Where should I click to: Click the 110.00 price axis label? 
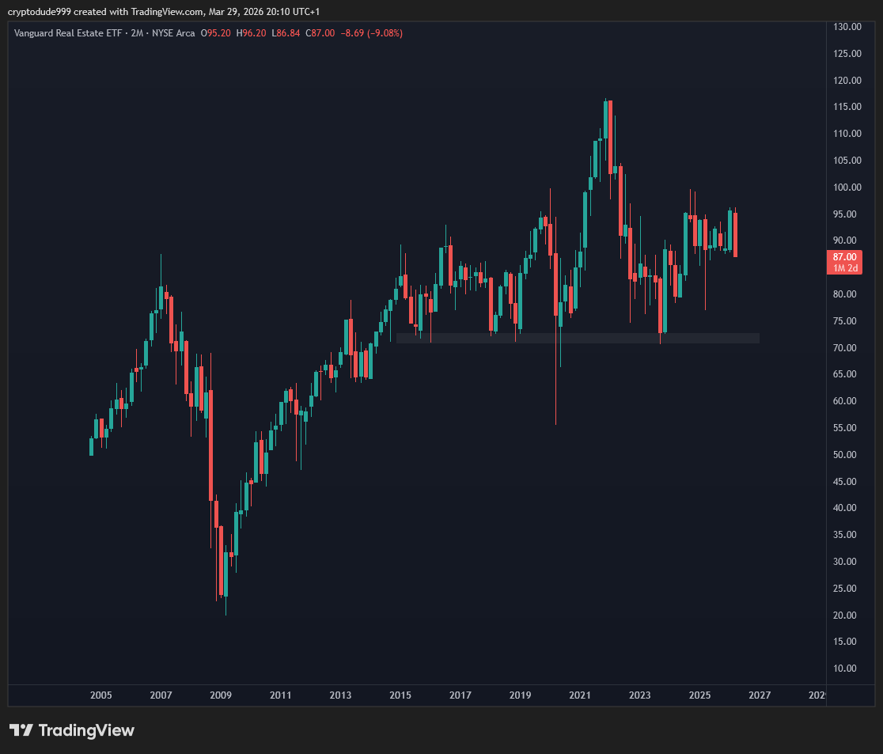847,134
